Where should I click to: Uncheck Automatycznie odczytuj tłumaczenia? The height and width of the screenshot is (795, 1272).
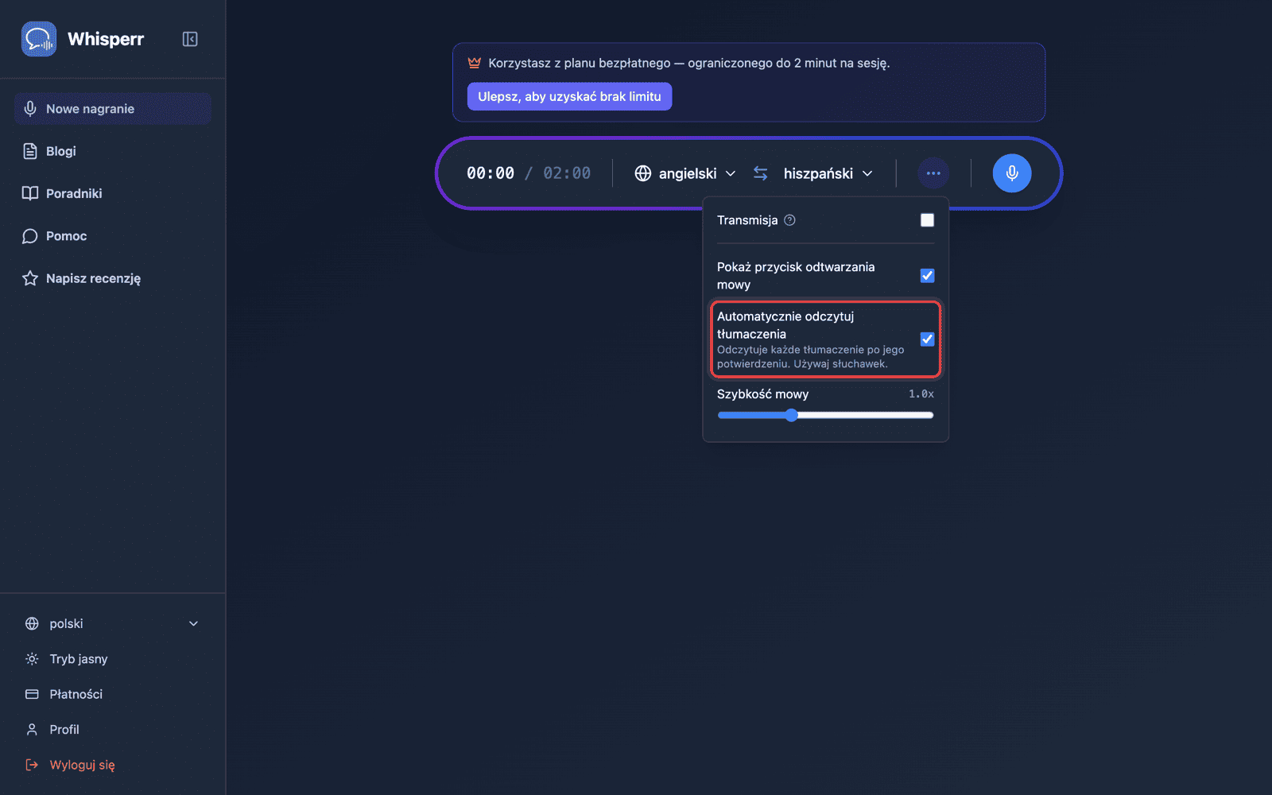(x=927, y=339)
